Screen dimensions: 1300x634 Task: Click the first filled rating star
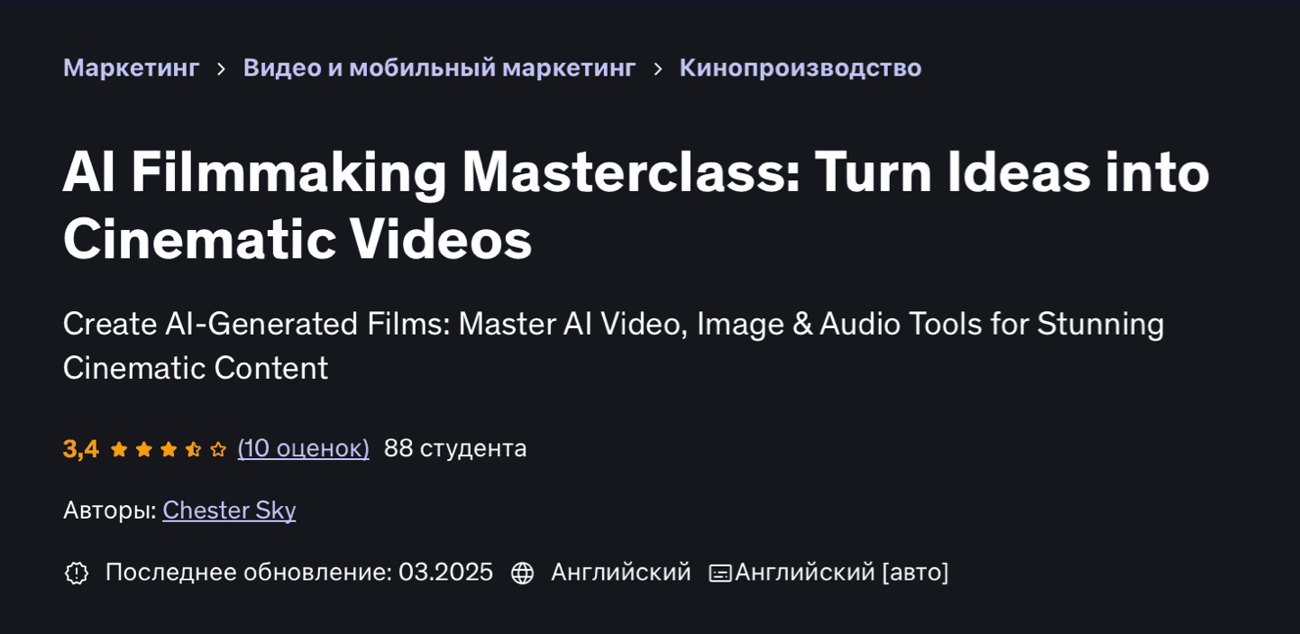[x=119, y=449]
